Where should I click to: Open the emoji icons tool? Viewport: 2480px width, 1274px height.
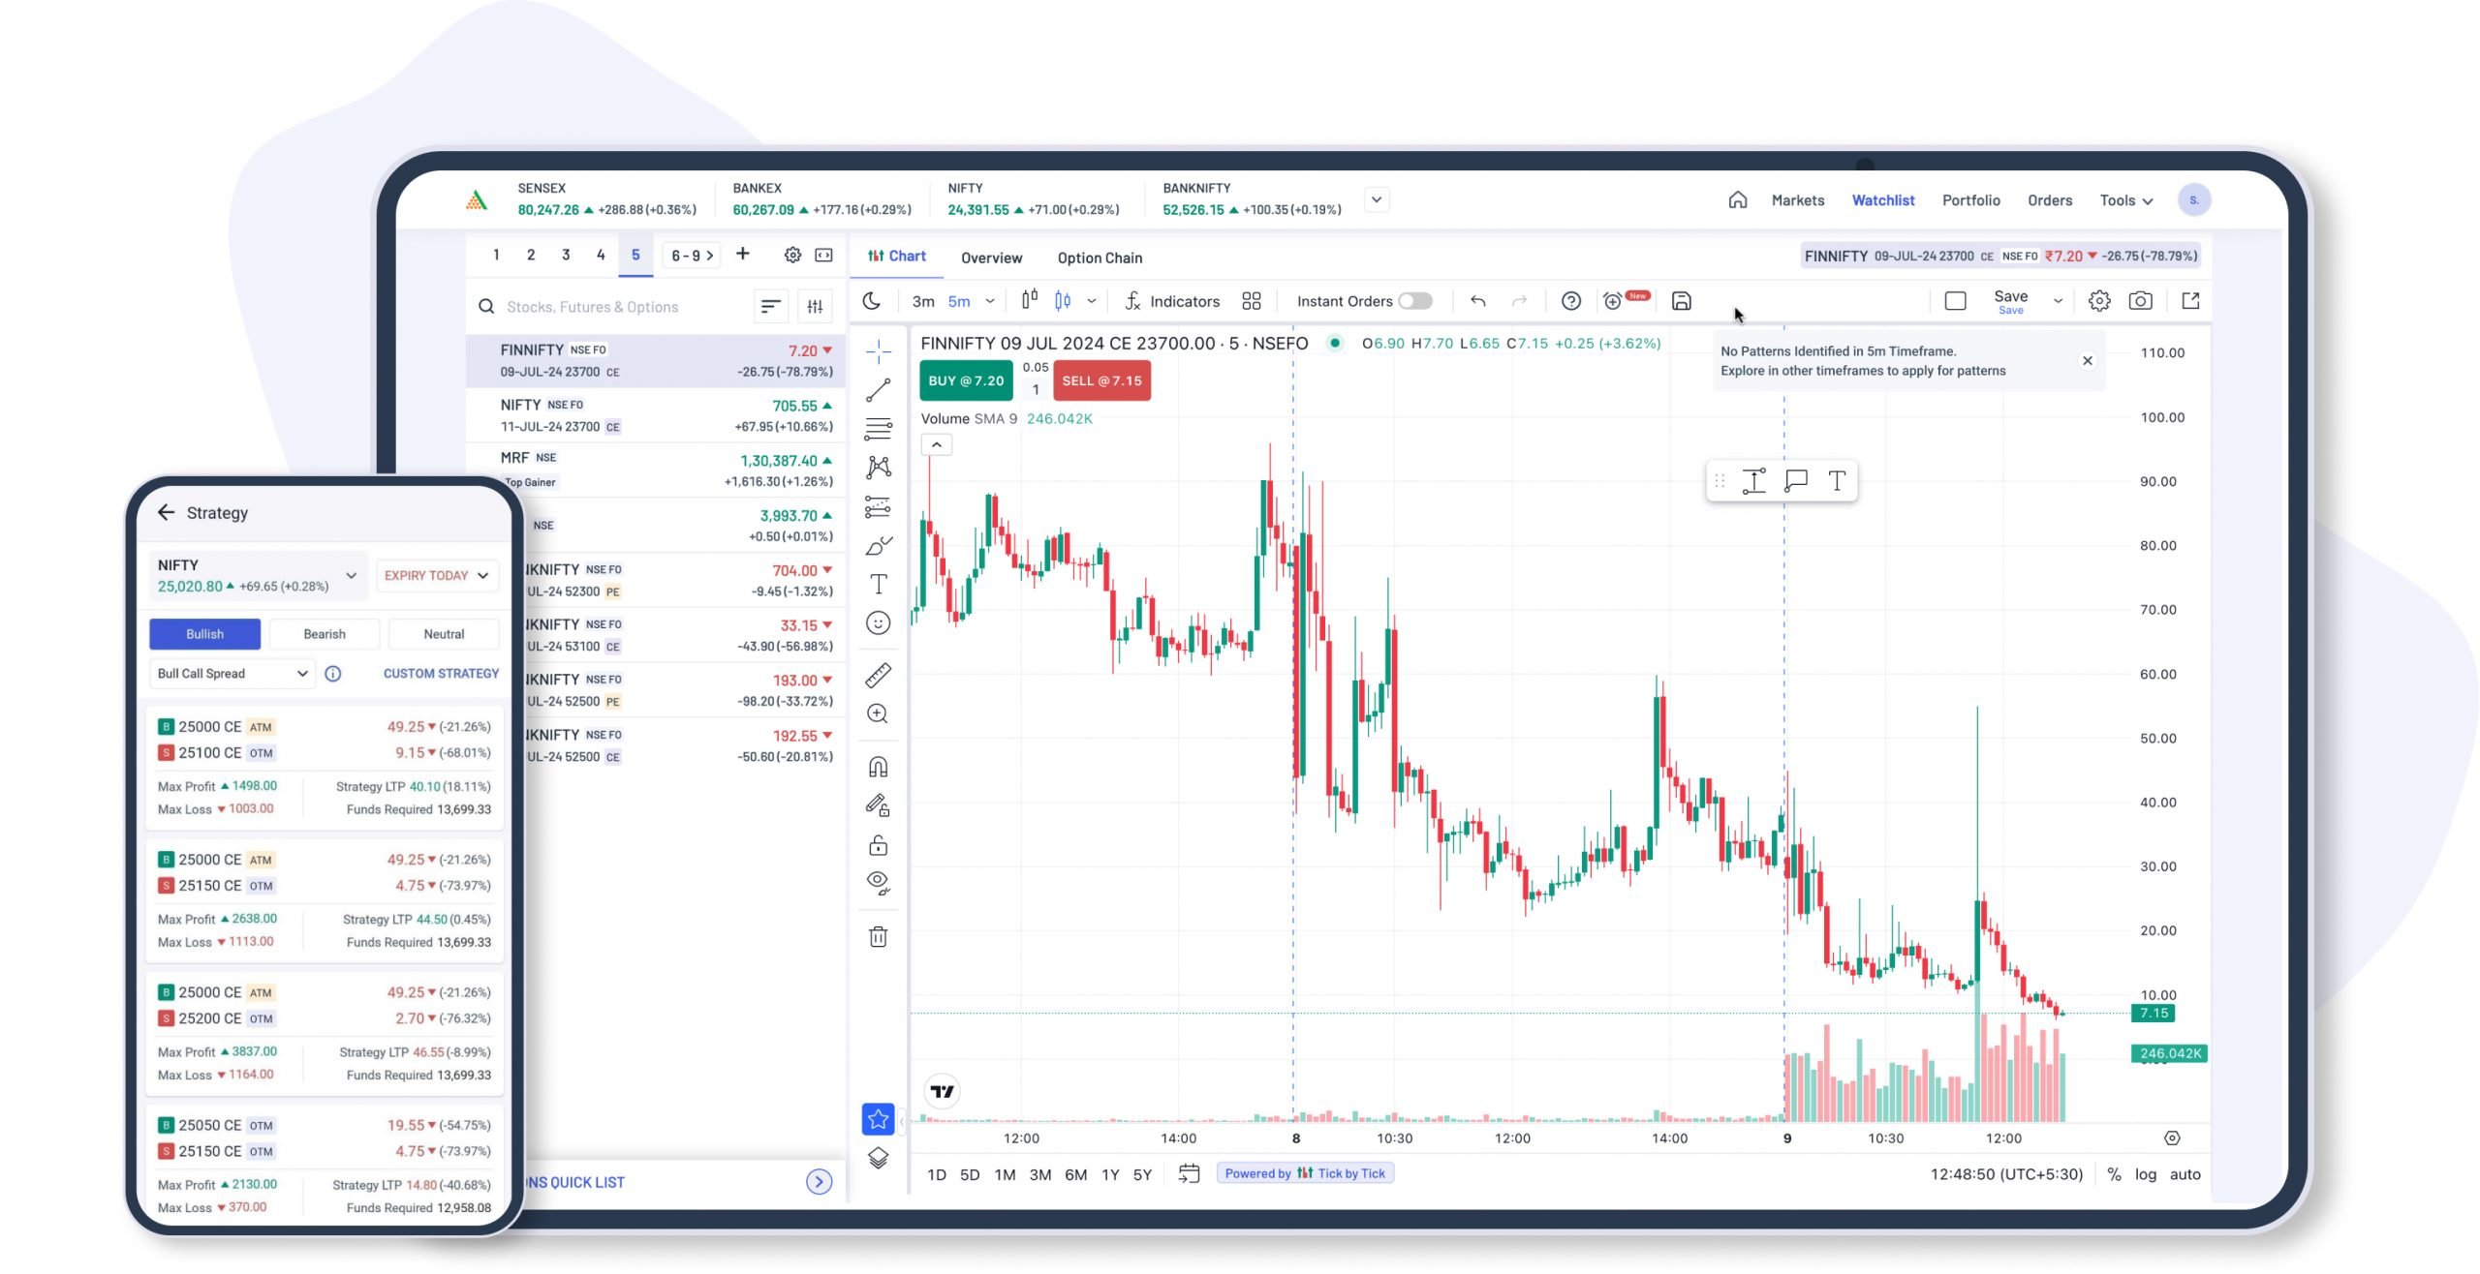click(878, 622)
